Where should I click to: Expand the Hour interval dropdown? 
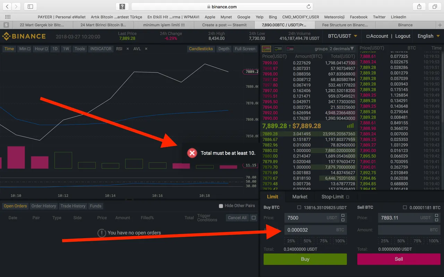click(x=41, y=49)
